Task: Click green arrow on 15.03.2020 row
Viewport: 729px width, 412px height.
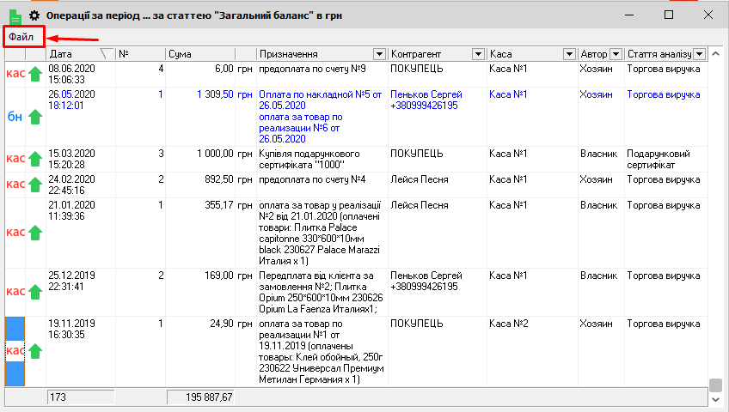Action: [x=35, y=159]
